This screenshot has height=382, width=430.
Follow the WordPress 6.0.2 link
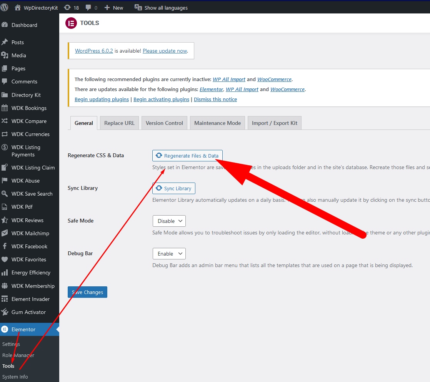(94, 51)
